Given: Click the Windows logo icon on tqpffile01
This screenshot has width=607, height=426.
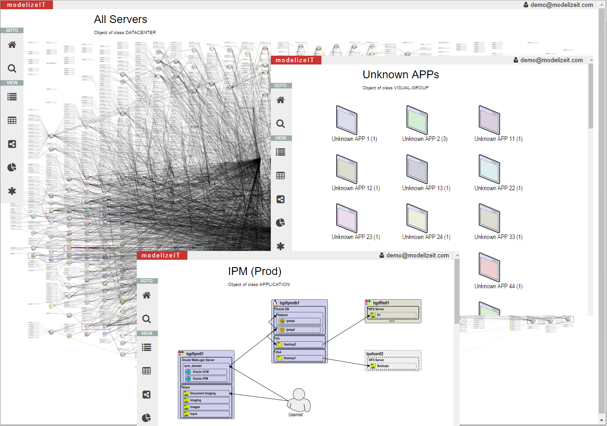Looking at the screenshot, I should [x=368, y=302].
